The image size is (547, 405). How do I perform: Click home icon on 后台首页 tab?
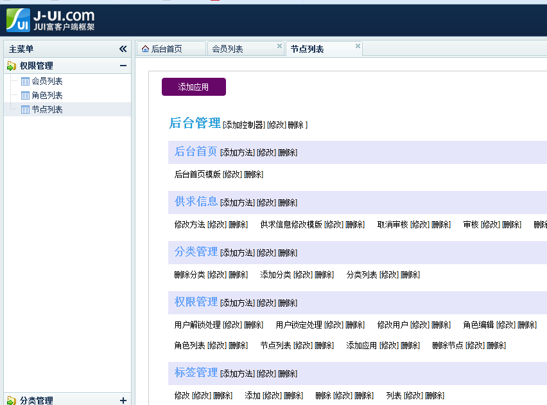click(x=145, y=49)
